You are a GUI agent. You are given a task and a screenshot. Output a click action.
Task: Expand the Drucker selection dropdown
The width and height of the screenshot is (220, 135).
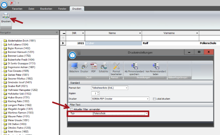click(x=148, y=99)
